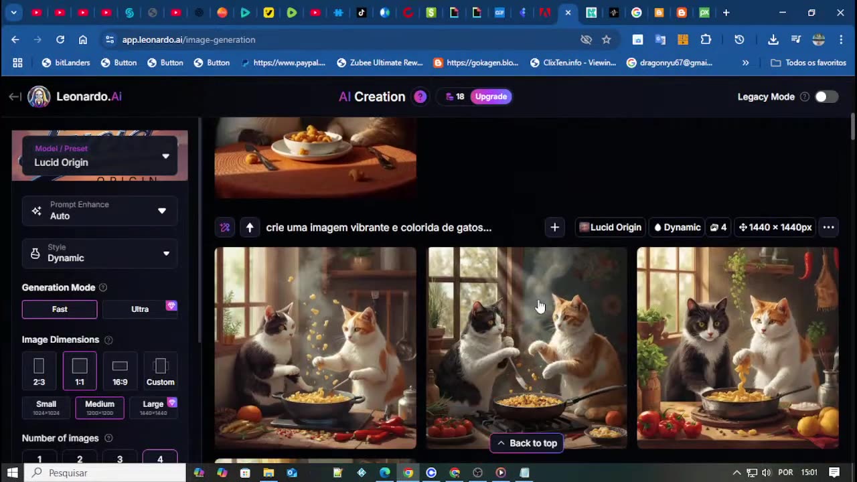Click the up arrow reuse prompt icon
Image resolution: width=857 pixels, height=482 pixels.
click(x=250, y=228)
